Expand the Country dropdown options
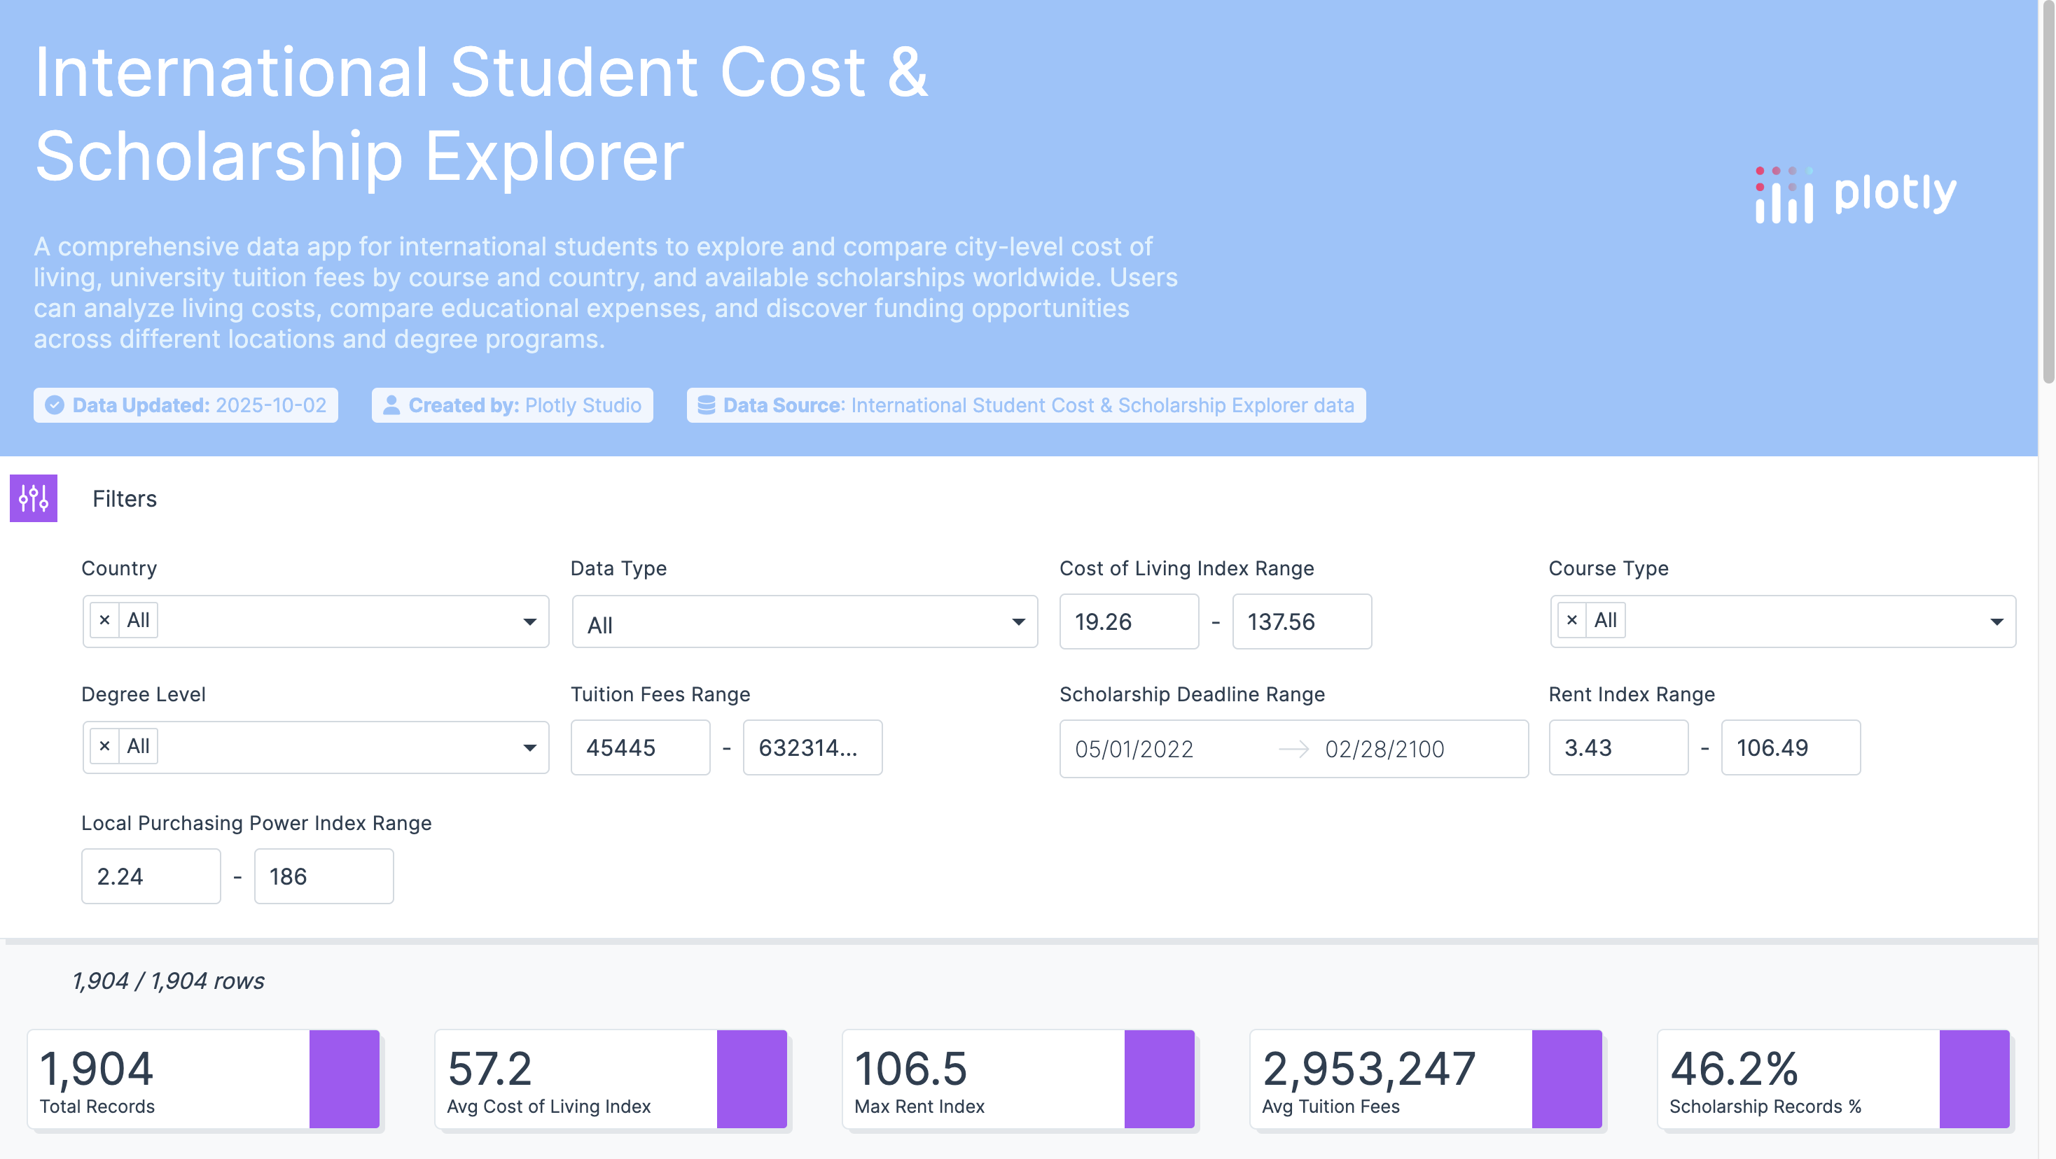The image size is (2056, 1159). (529, 621)
